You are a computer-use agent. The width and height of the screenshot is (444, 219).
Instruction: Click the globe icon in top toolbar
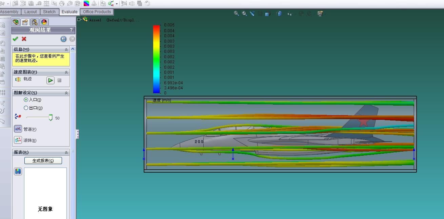click(x=147, y=3)
